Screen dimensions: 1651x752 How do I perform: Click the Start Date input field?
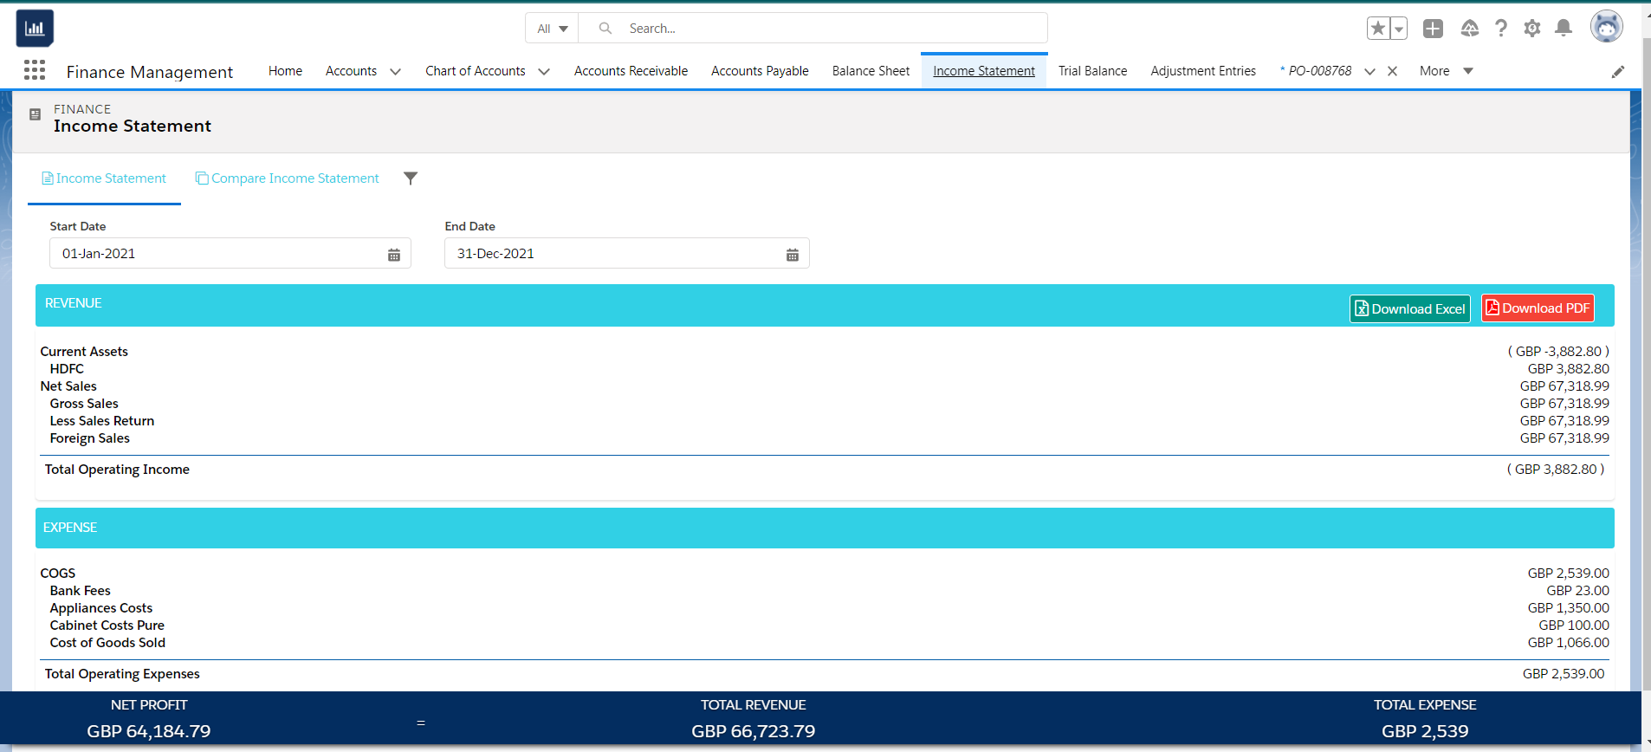(230, 254)
